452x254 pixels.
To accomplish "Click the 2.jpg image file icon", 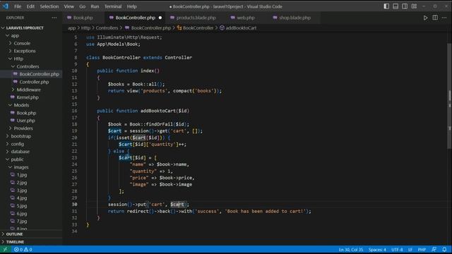I will tap(13, 183).
